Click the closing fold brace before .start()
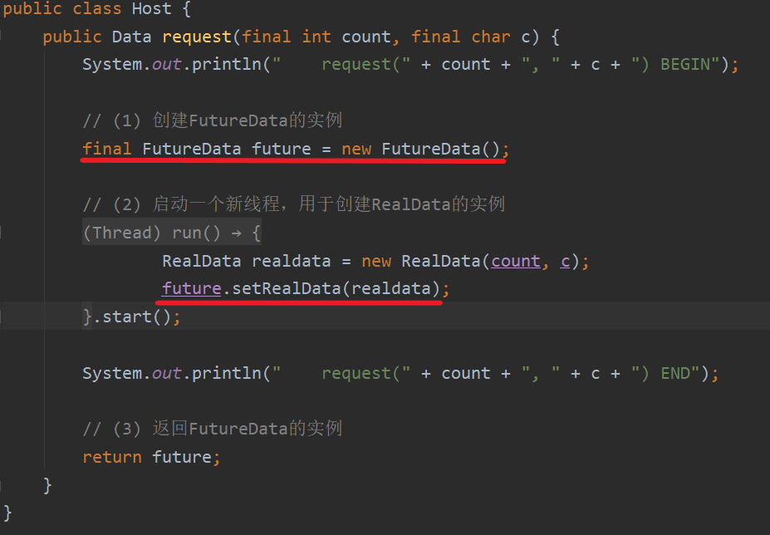This screenshot has width=770, height=535. pyautogui.click(x=87, y=317)
